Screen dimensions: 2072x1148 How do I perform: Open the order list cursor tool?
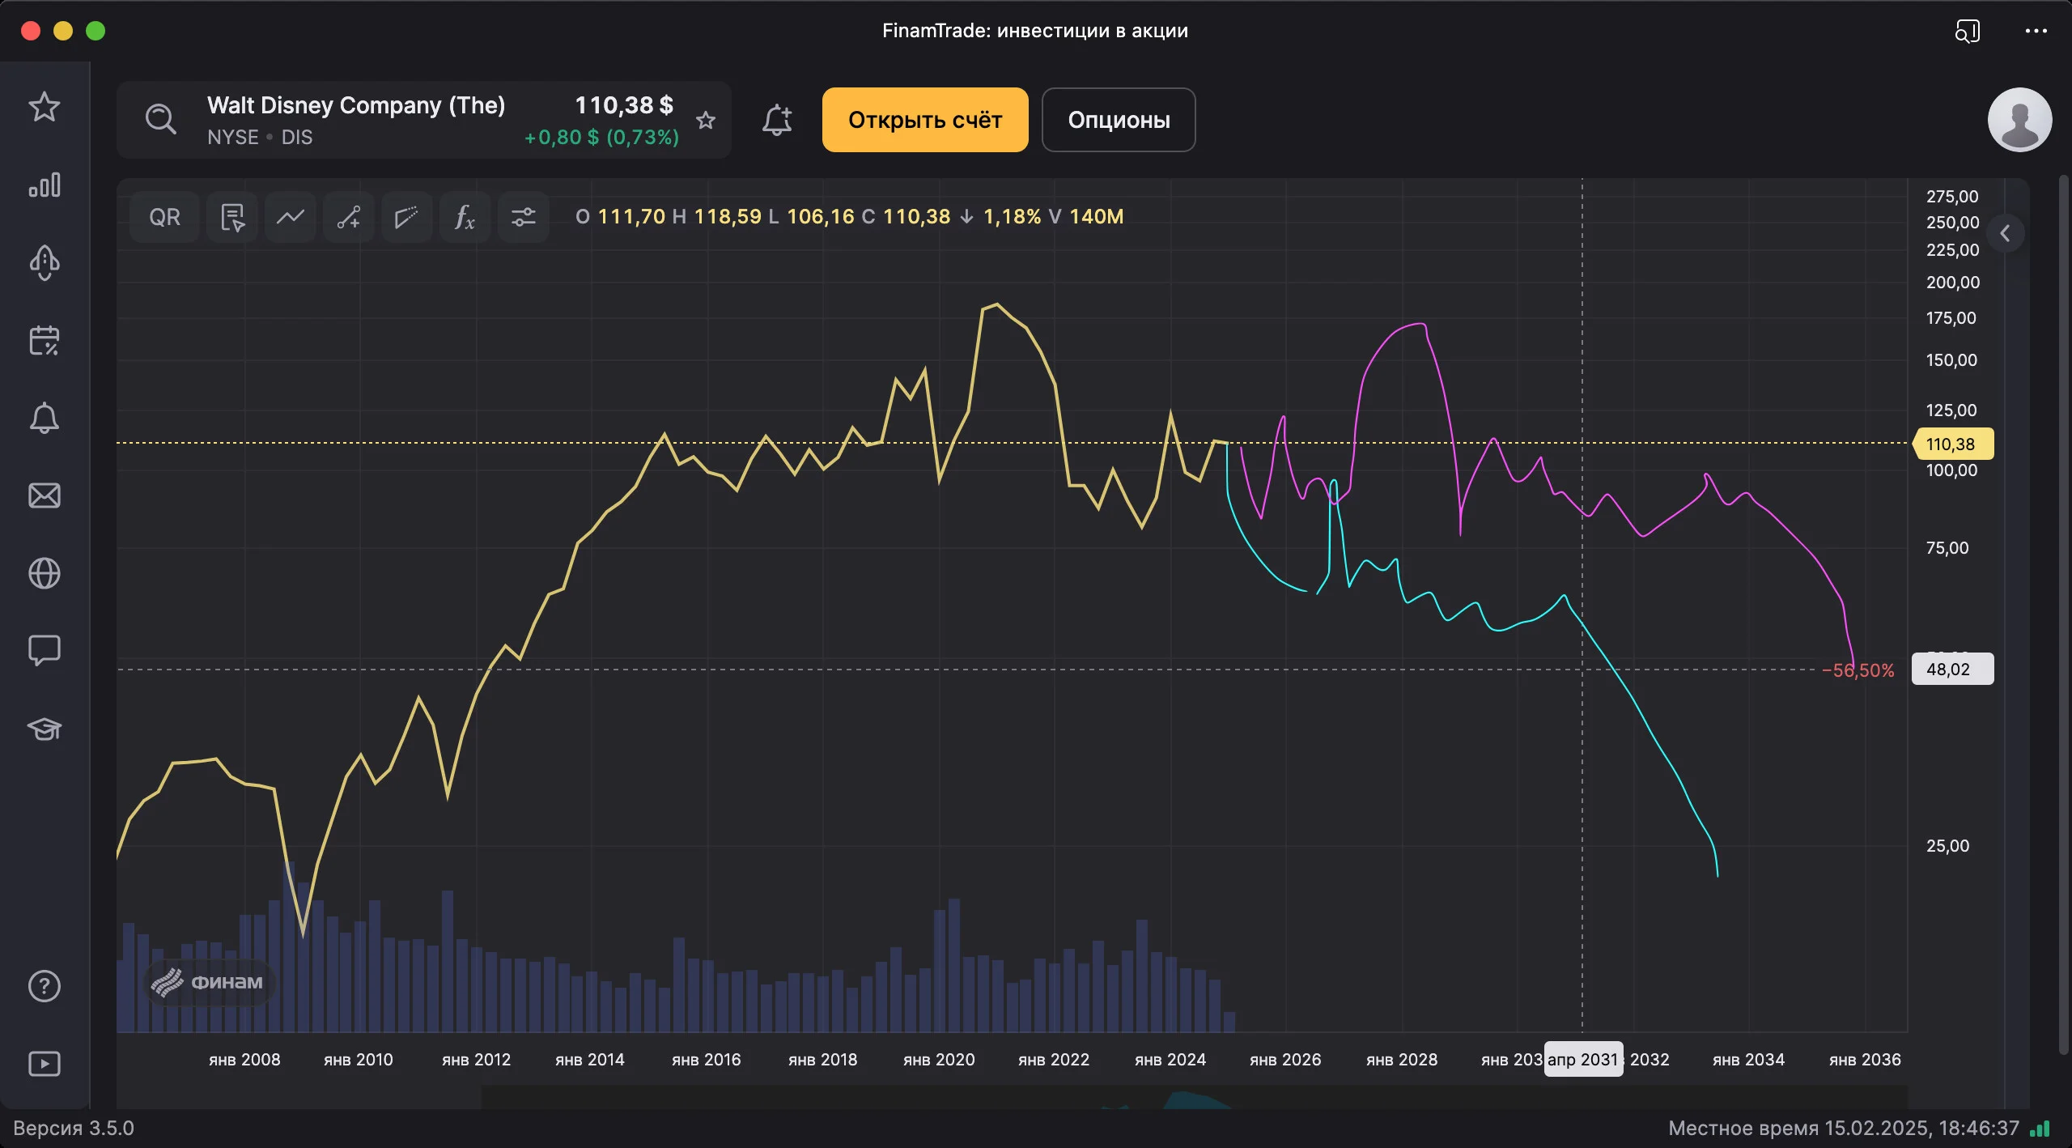tap(232, 217)
